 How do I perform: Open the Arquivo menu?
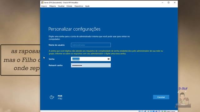[44, 6]
